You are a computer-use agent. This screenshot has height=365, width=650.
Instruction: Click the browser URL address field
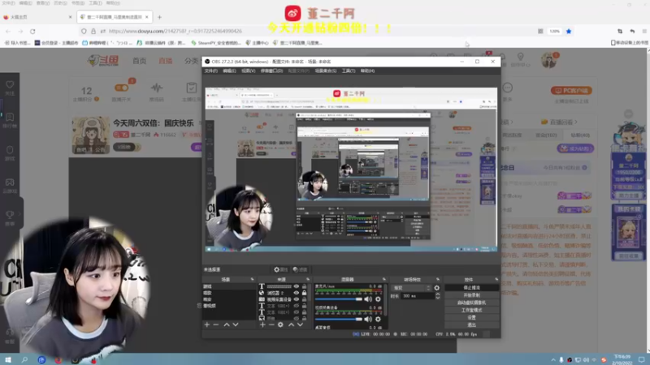[x=307, y=31]
